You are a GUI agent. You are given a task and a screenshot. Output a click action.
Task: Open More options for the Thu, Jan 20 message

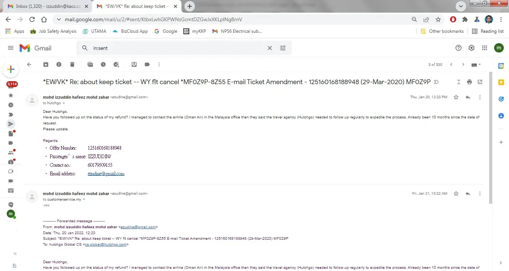[x=480, y=97]
